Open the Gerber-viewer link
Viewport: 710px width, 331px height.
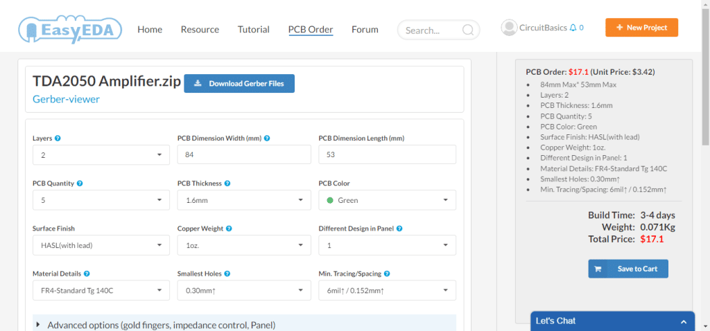66,99
